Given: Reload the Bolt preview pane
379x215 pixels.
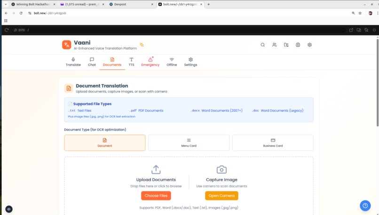Looking at the screenshot, I should coord(7,30).
